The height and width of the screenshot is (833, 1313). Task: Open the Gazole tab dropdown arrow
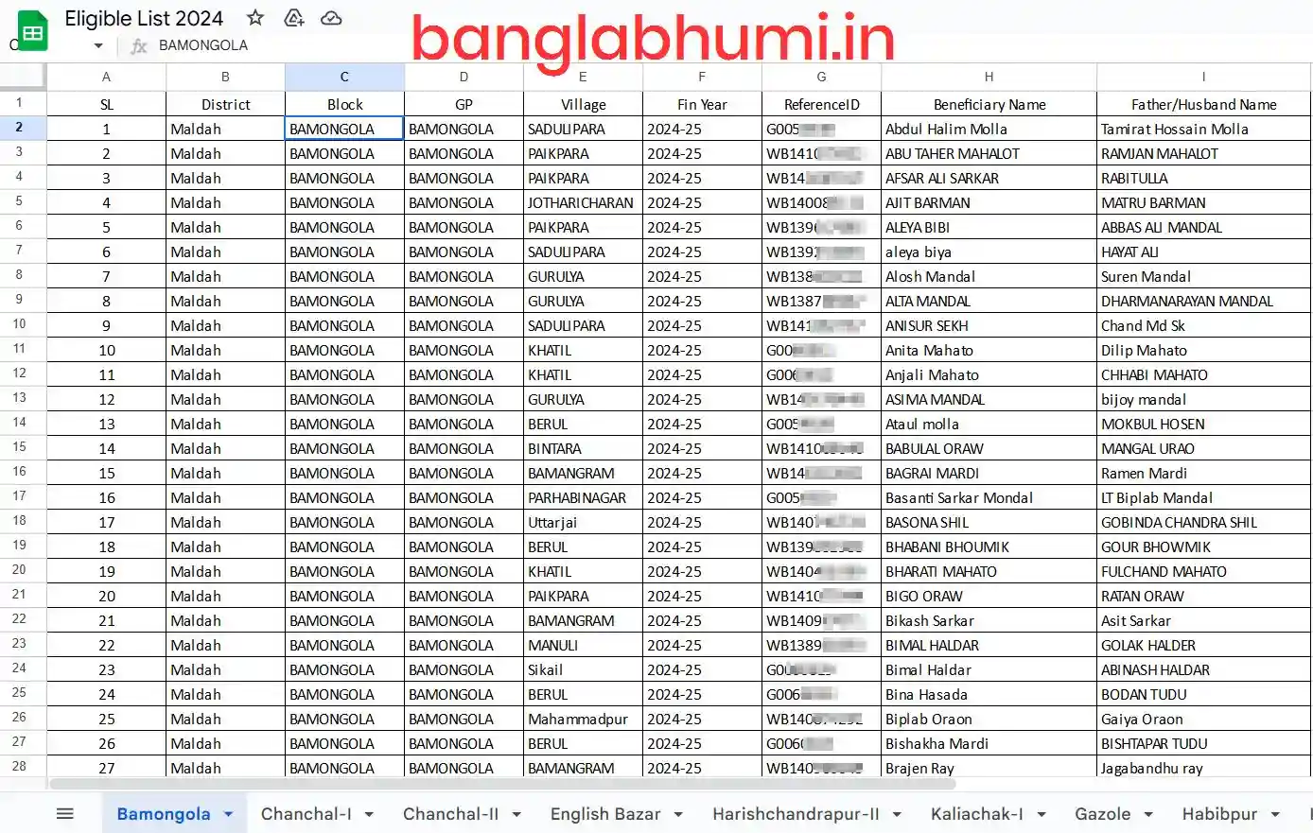1148,814
